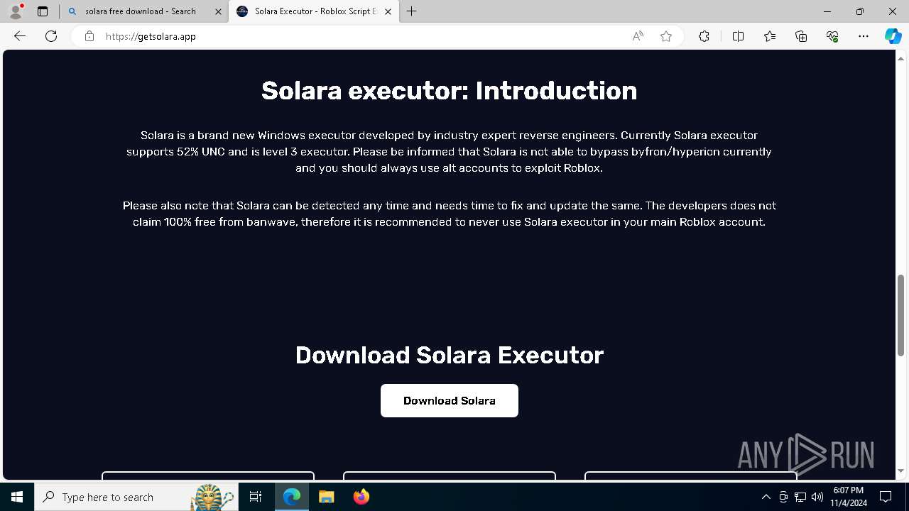The height and width of the screenshot is (511, 909).
Task: Open Settings and more menu
Action: coord(864,36)
